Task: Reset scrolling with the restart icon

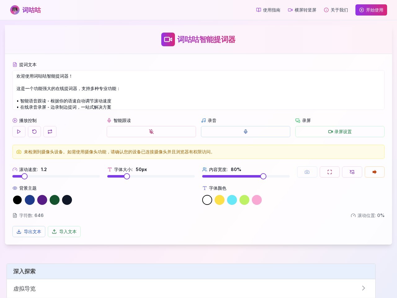Action: pyautogui.click(x=34, y=132)
